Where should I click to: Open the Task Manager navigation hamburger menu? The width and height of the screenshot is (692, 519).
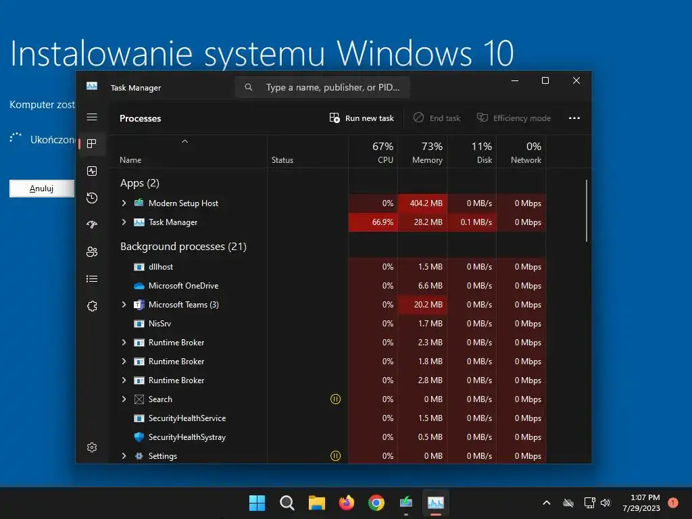92,117
